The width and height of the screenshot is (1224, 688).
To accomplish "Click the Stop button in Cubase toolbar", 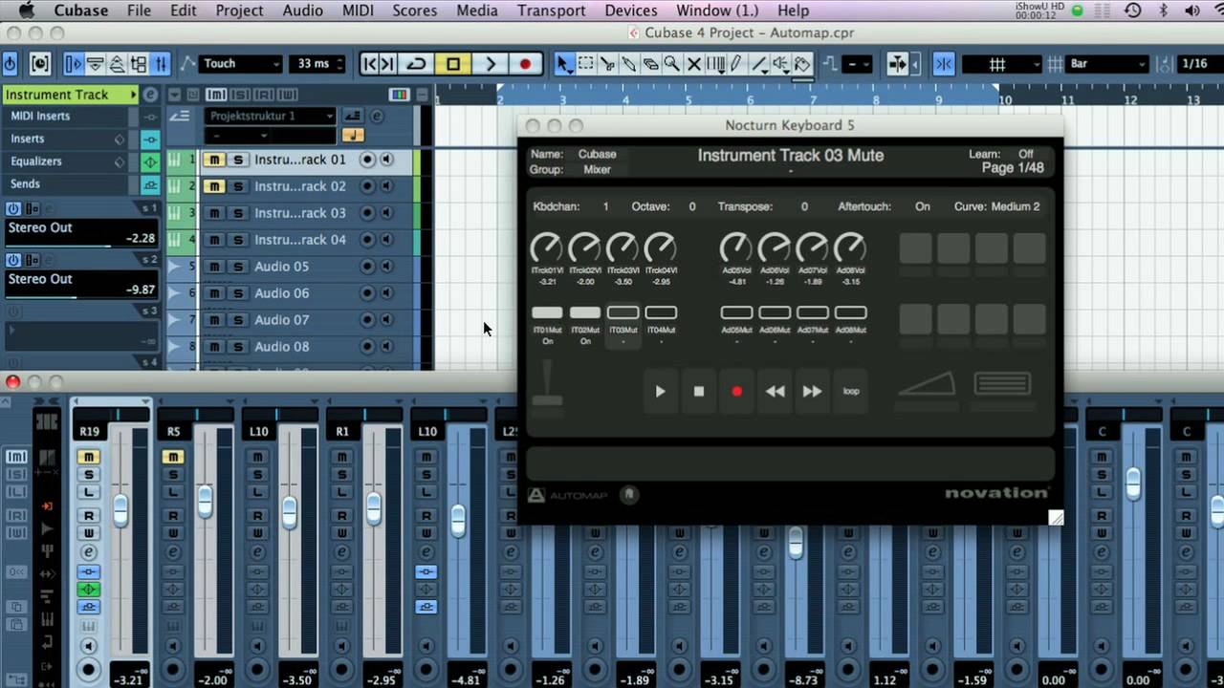I will [x=453, y=64].
